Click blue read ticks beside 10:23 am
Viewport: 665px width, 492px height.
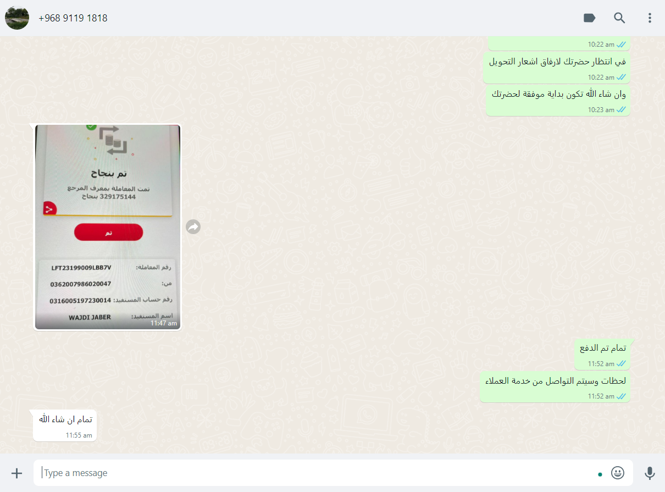(x=622, y=110)
